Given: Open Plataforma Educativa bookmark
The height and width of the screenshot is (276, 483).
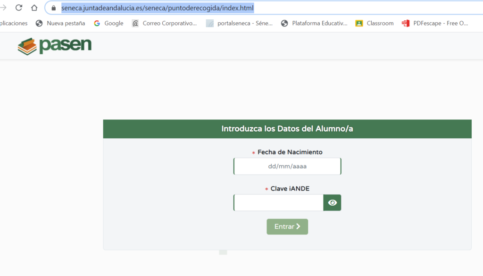Looking at the screenshot, I should (x=314, y=24).
